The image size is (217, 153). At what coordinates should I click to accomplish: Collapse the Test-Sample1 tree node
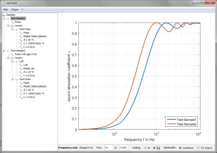coord(4,18)
